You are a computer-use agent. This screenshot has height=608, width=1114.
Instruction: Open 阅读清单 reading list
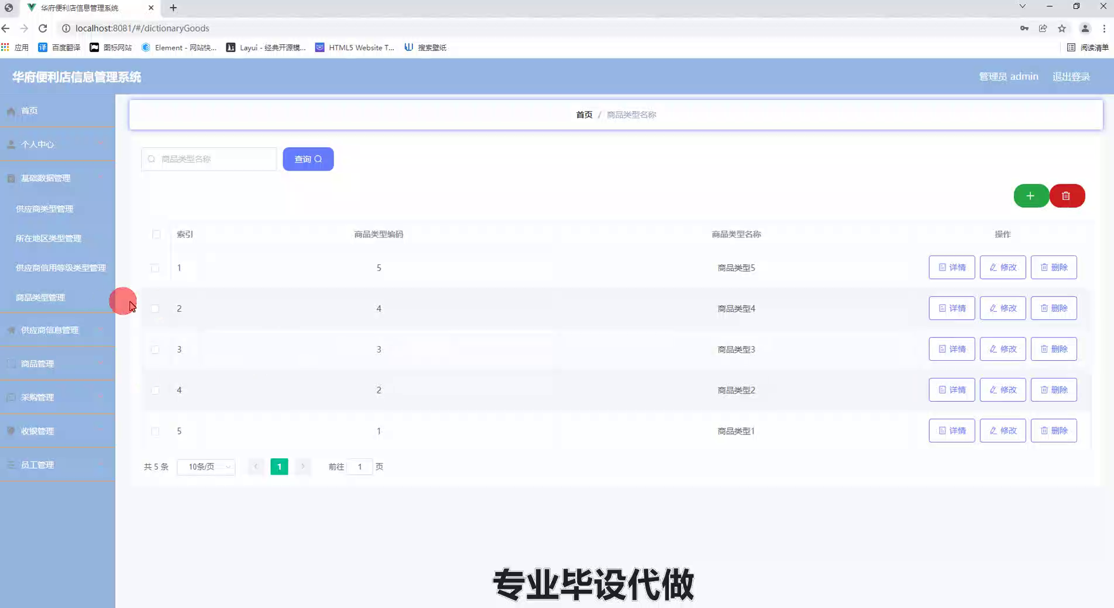(1088, 47)
